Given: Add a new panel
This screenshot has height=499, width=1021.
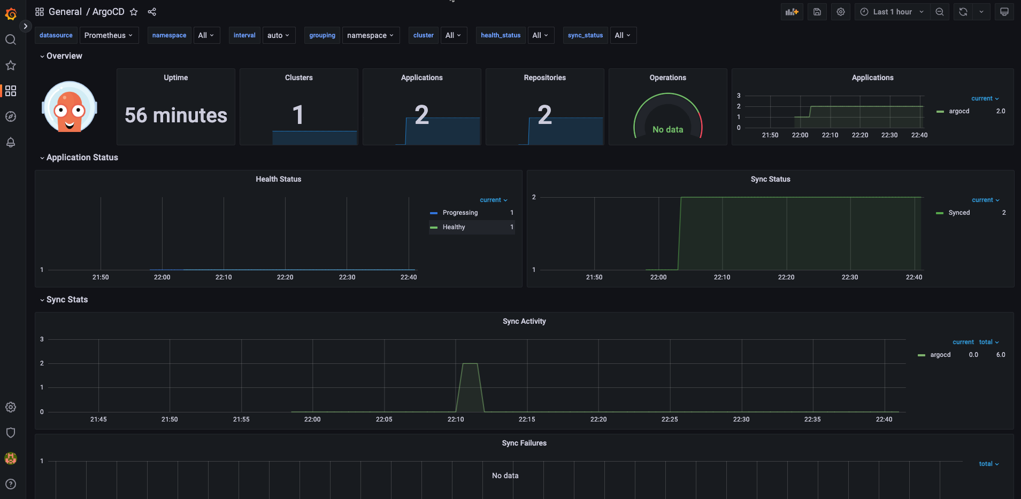Looking at the screenshot, I should 792,12.
